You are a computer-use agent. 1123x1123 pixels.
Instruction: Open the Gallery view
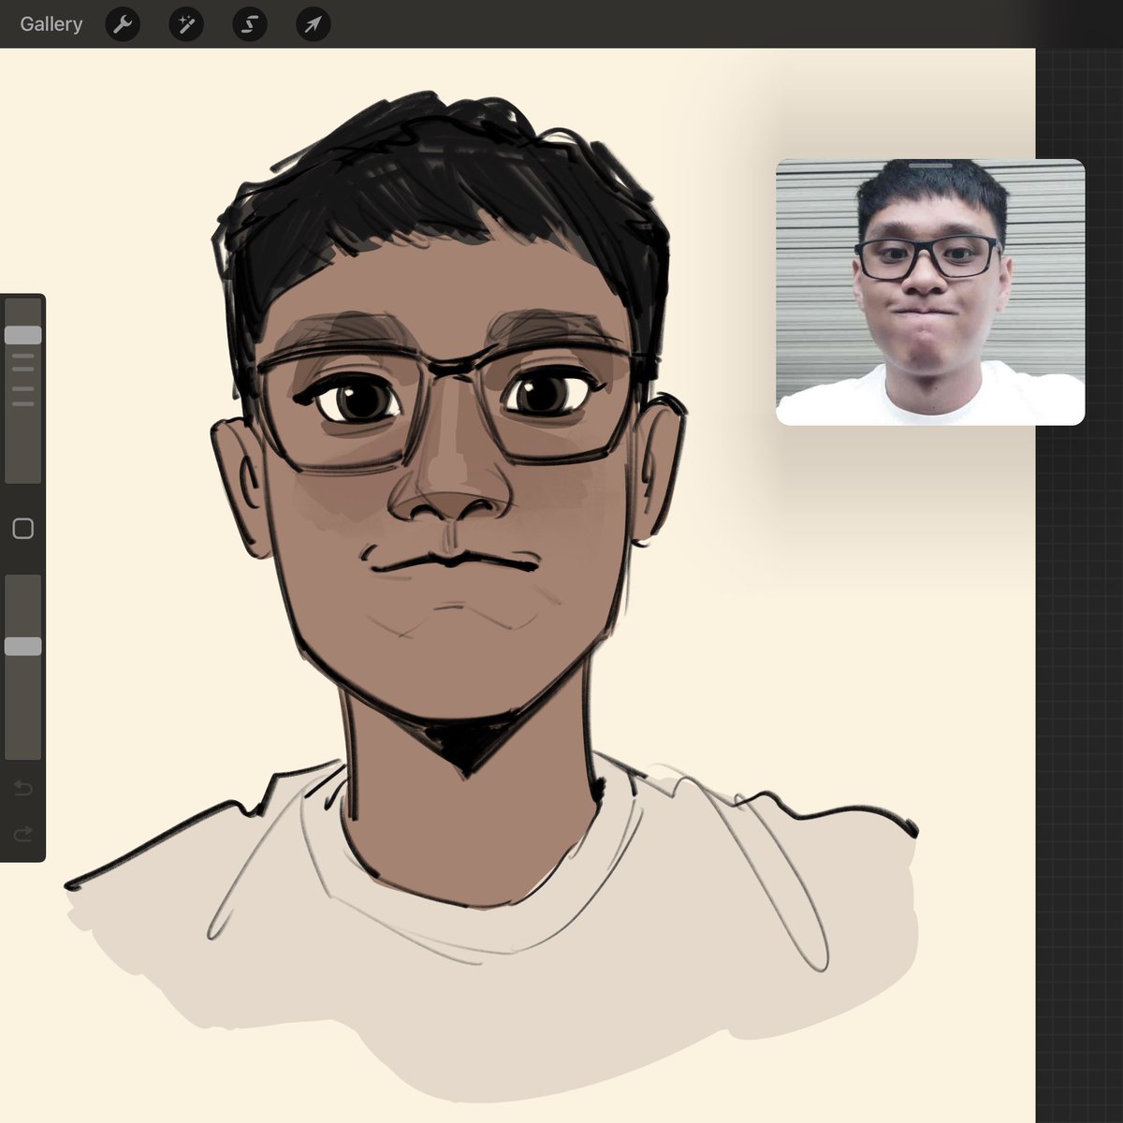51,24
